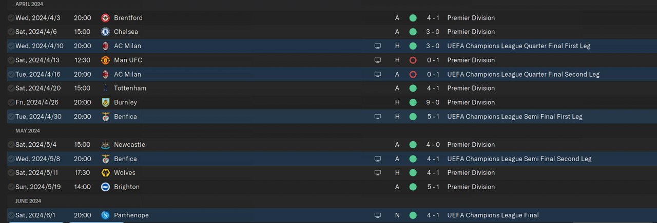Open the 9 - 0 Burnley match result
657x223 pixels.
[433, 102]
